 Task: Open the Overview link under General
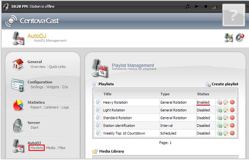(x=38, y=67)
